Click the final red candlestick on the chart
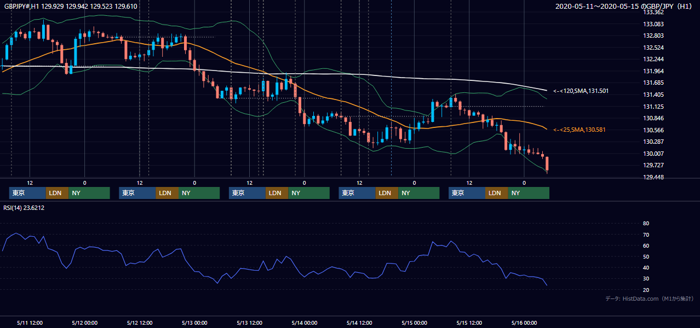This screenshot has height=328, width=700. coord(547,164)
